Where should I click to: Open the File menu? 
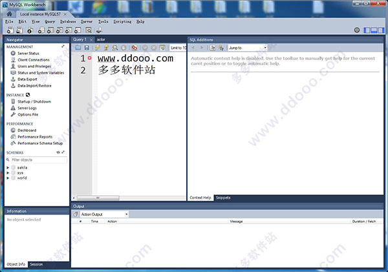coord(9,21)
